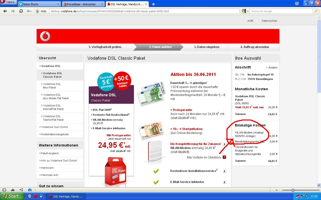Click the DSL Verträge taskbar window button
The height and width of the screenshot is (200, 321).
[x=66, y=196]
